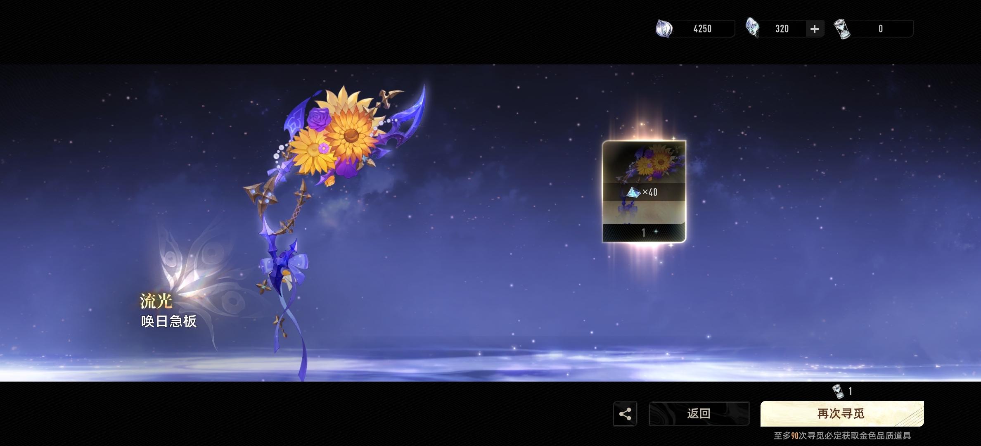Click the weapon name 唤日急板
Screen dimensions: 981x446
point(169,321)
